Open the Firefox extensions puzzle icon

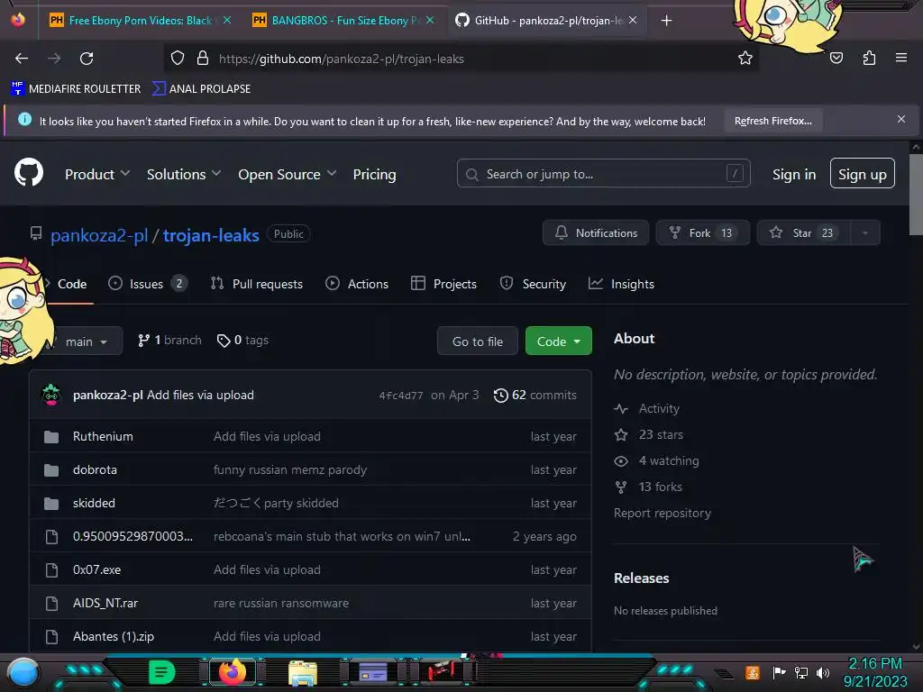869,58
